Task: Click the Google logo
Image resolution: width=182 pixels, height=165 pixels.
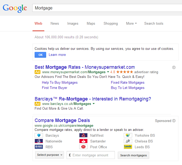Action: 15,8
